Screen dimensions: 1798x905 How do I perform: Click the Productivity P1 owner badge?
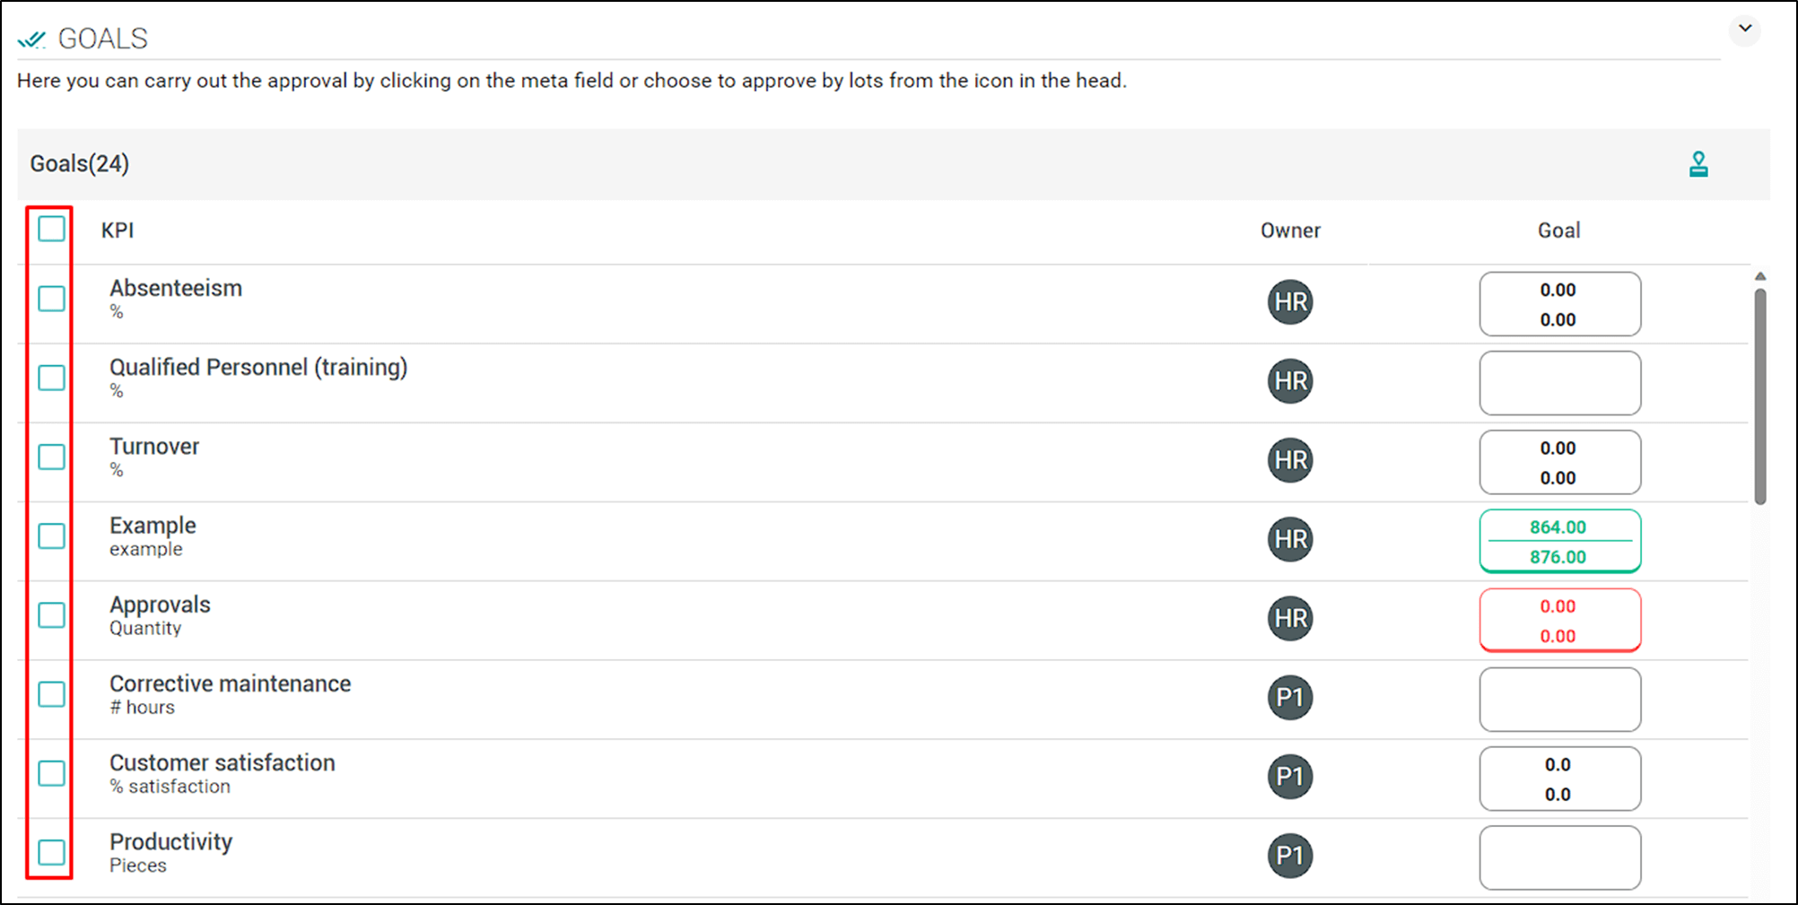point(1290,856)
